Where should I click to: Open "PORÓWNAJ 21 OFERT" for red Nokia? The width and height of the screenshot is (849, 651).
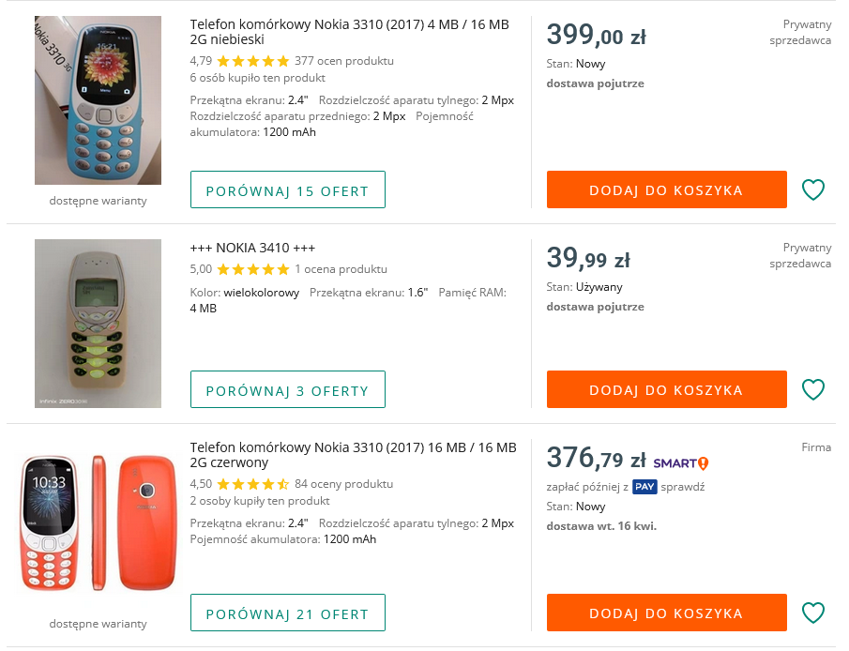coord(287,613)
